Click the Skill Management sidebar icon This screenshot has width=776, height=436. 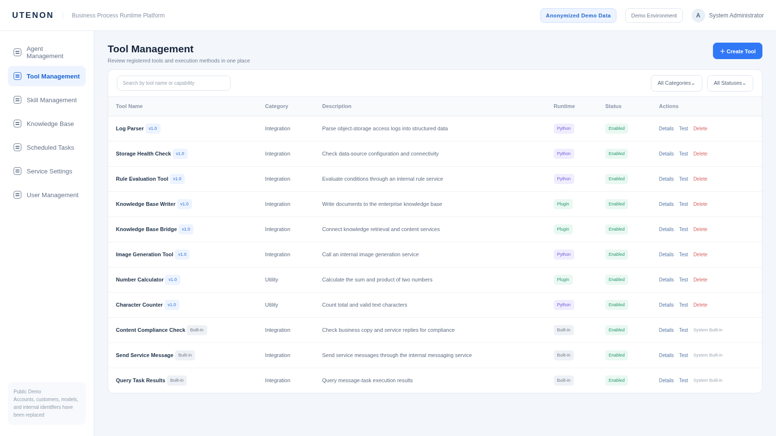(x=17, y=100)
